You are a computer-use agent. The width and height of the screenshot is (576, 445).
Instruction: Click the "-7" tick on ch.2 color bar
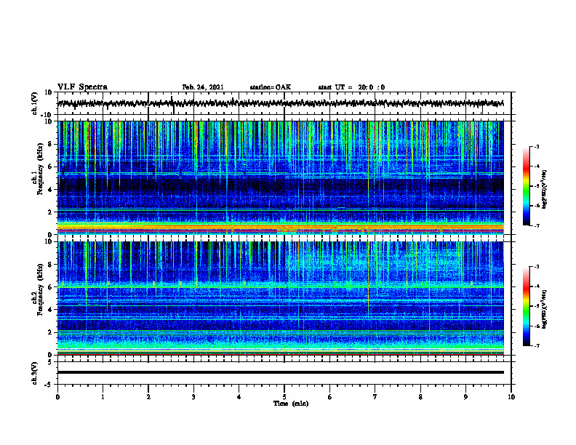tap(536, 346)
